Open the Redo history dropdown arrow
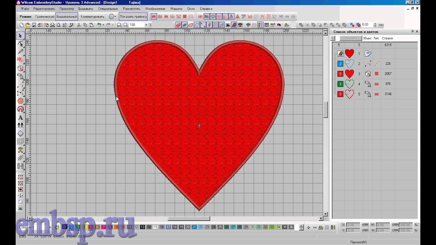 113,25
